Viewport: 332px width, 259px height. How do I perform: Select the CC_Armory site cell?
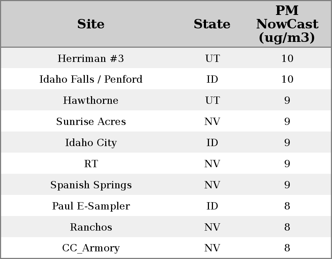click(91, 248)
